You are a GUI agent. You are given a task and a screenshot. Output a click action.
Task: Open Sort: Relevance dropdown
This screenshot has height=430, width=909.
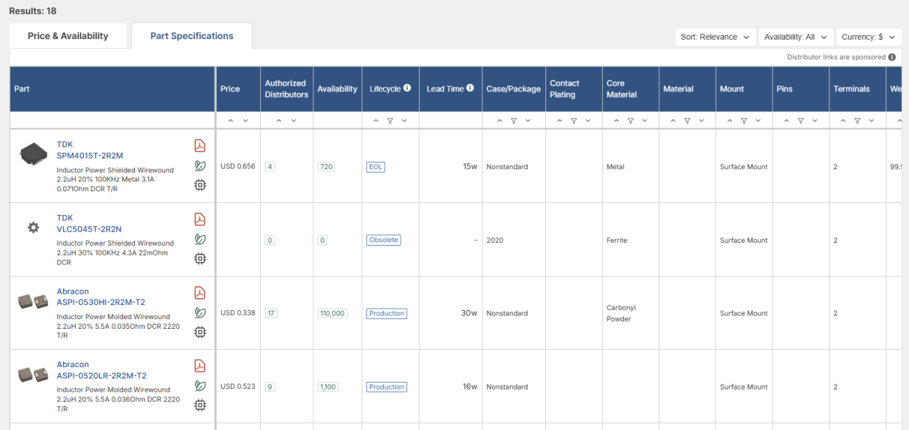[715, 37]
